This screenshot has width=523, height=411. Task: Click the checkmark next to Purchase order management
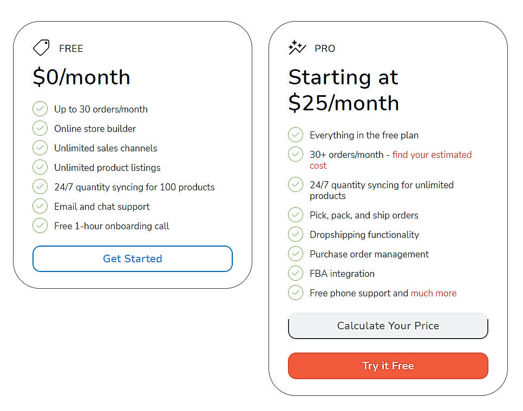[296, 254]
